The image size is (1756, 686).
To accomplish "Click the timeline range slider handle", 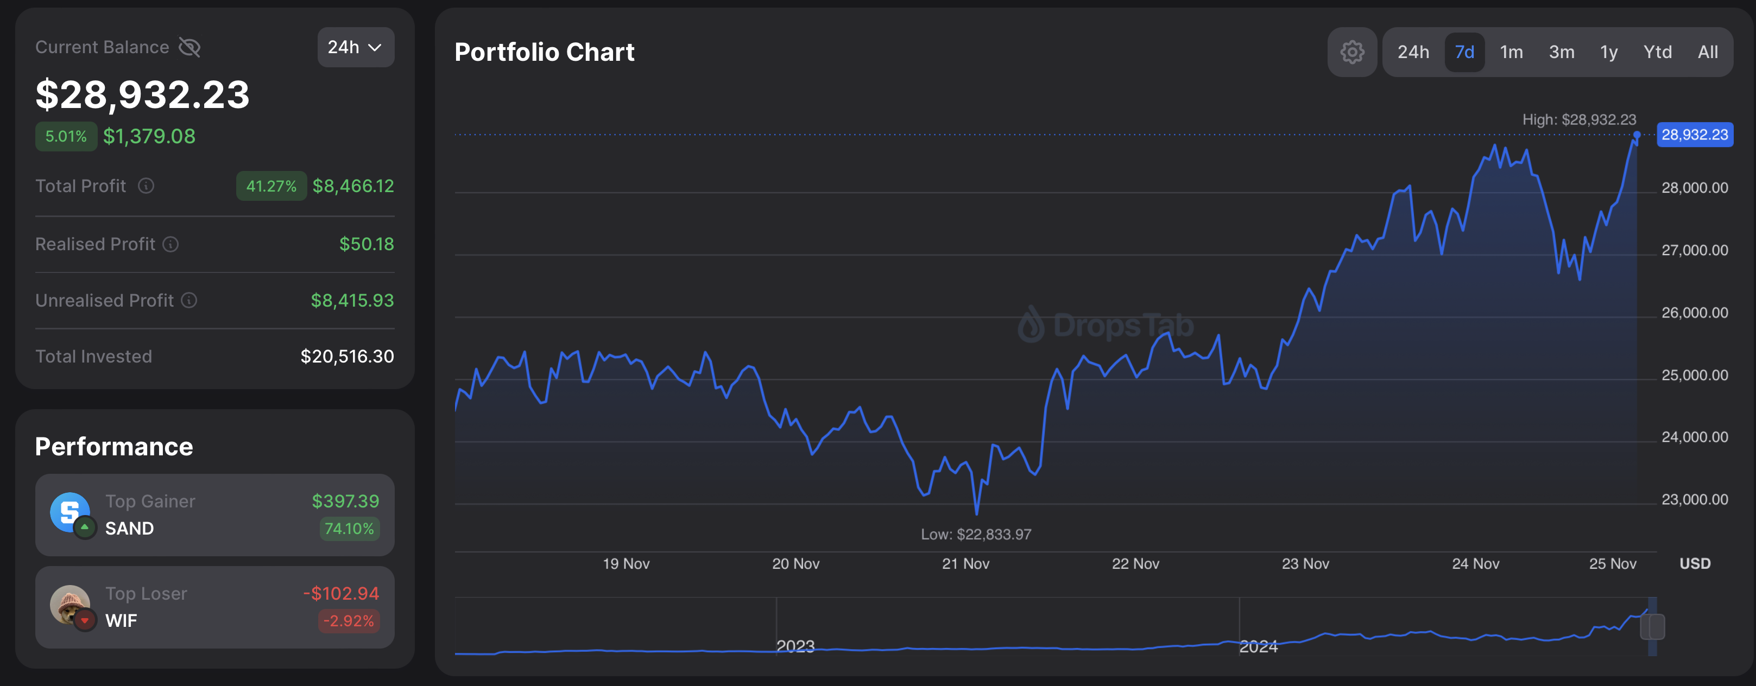I will coord(1652,626).
